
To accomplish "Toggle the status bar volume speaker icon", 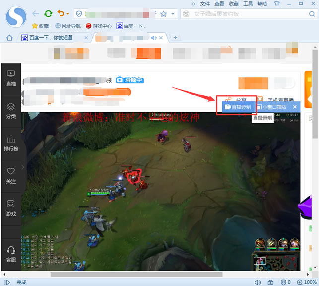I will [x=258, y=282].
